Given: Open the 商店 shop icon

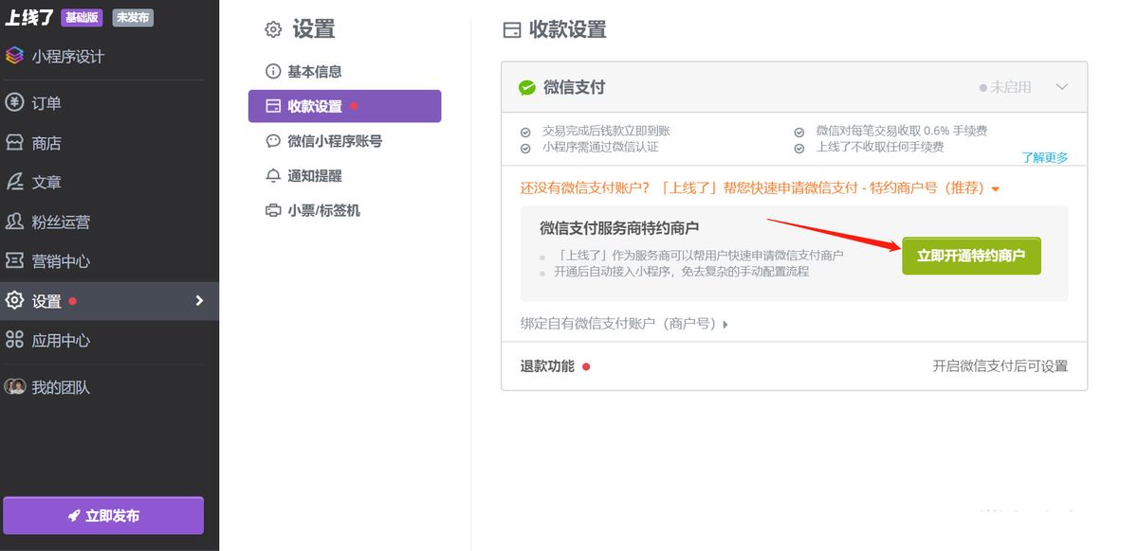Looking at the screenshot, I should [x=13, y=143].
